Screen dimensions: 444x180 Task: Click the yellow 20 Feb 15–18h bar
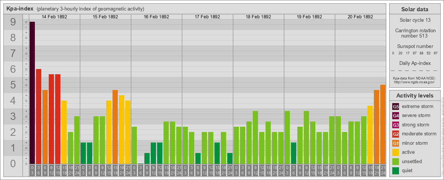(370, 135)
